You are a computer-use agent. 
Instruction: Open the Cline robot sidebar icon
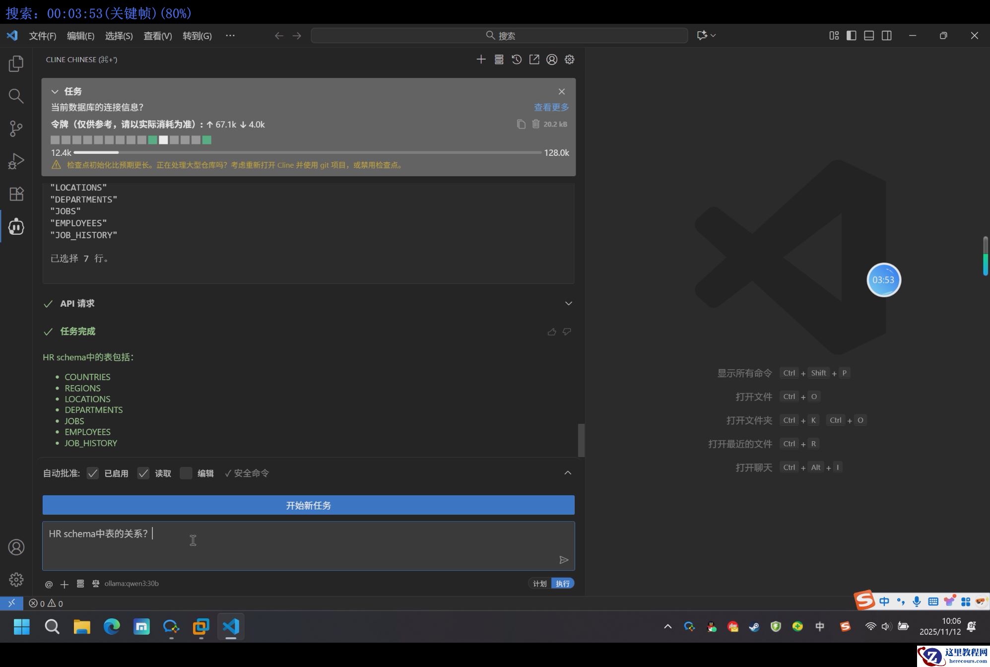16,227
